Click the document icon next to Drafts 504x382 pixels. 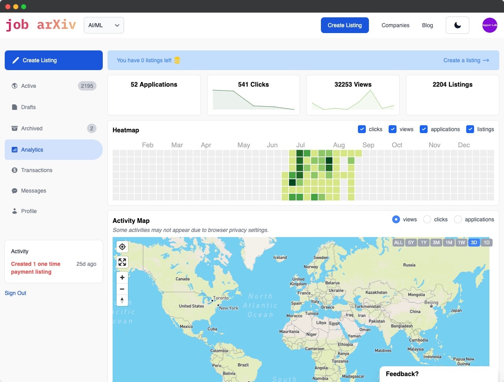15,107
